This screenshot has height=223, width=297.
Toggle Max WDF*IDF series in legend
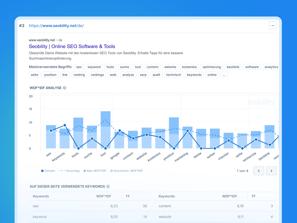pyautogui.click(x=95, y=171)
